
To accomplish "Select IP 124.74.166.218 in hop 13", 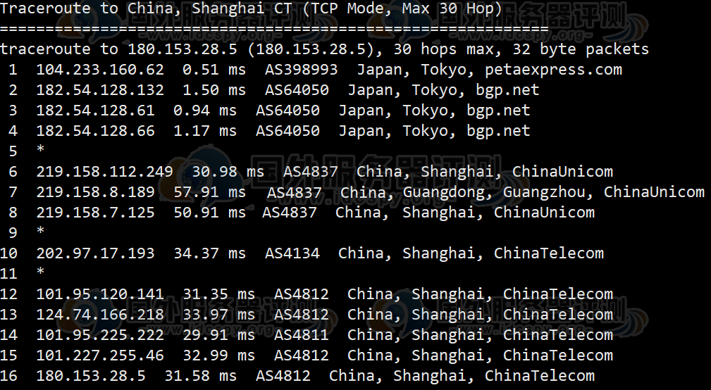I will [x=100, y=314].
